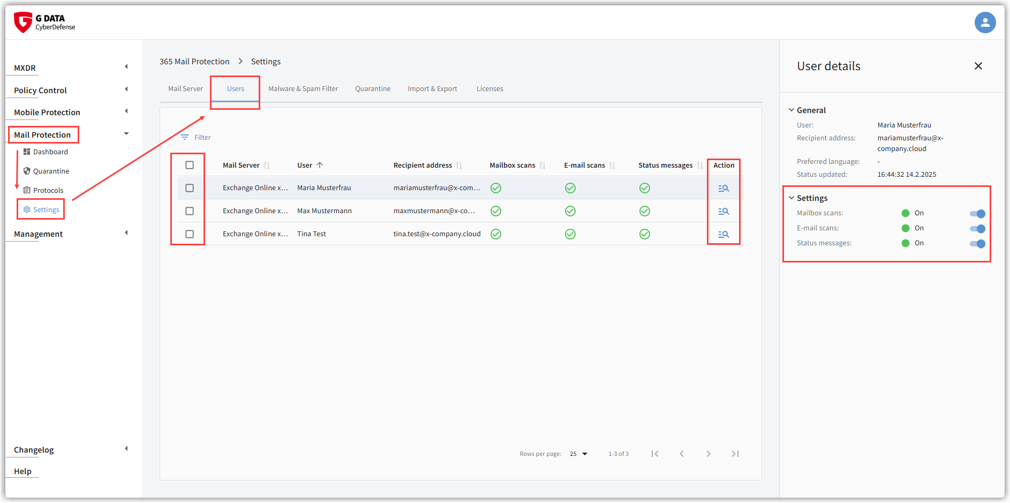Open Protocols in the sidebar
The height and width of the screenshot is (503, 1010).
pyautogui.click(x=48, y=190)
